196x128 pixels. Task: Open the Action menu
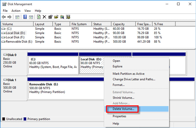point(16,11)
